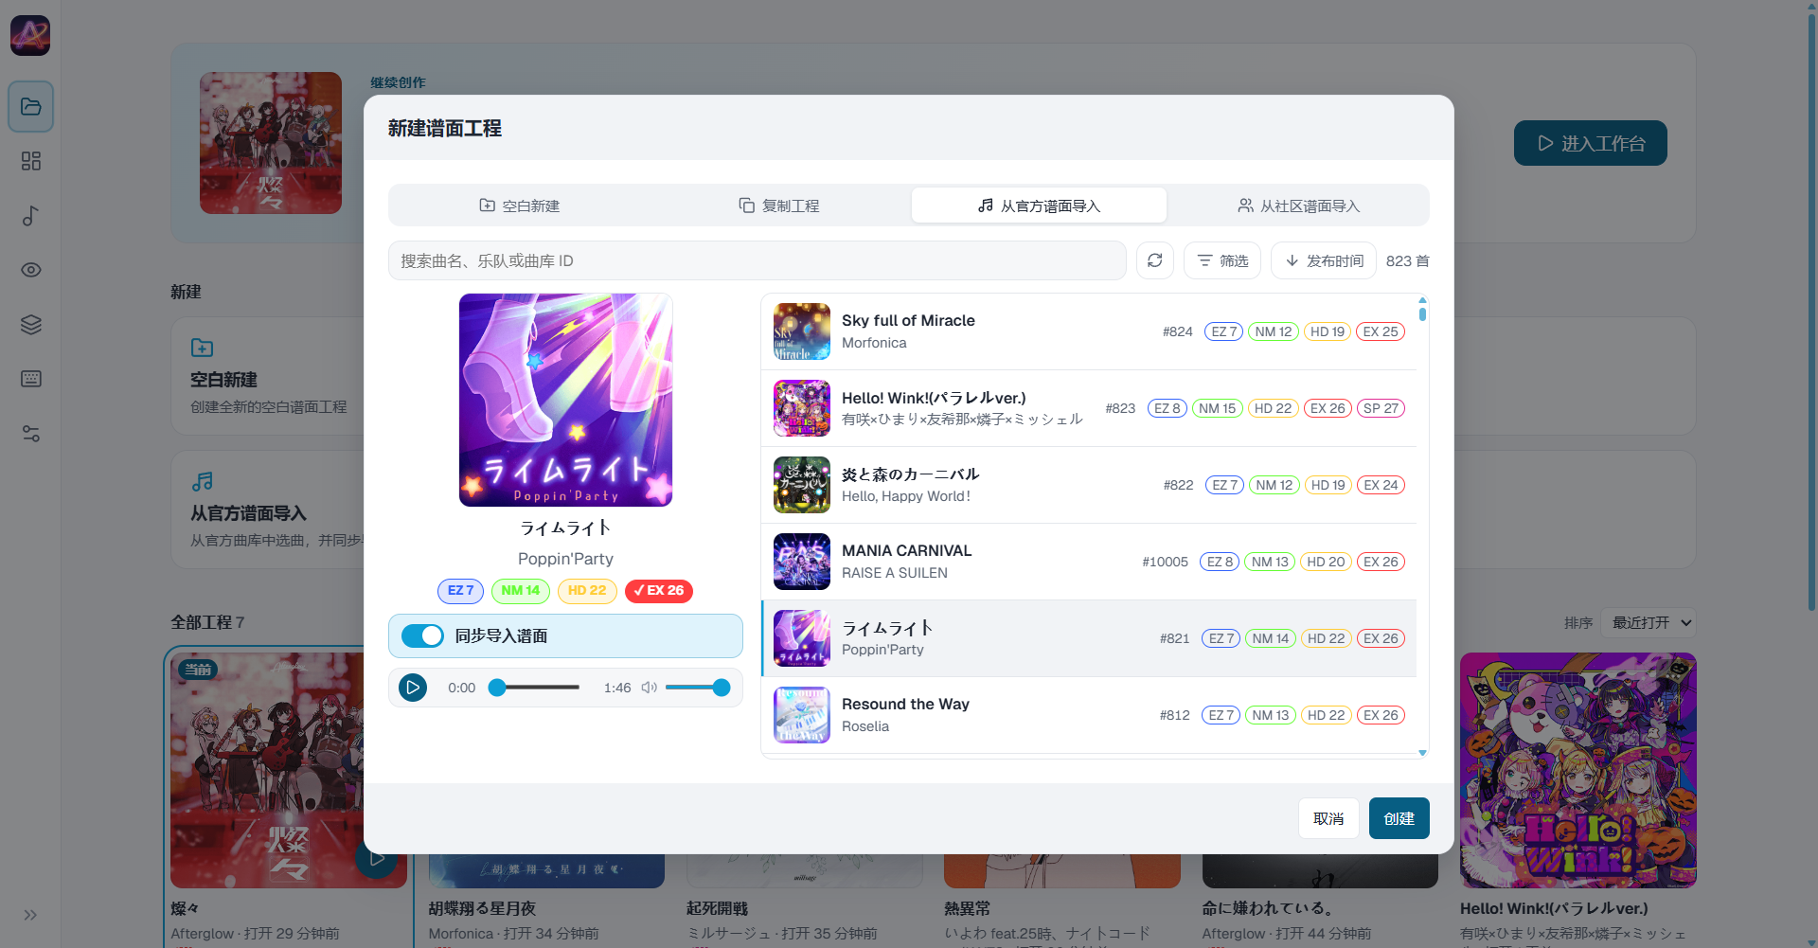Click the 创建 button
1818x948 pixels.
(x=1399, y=818)
